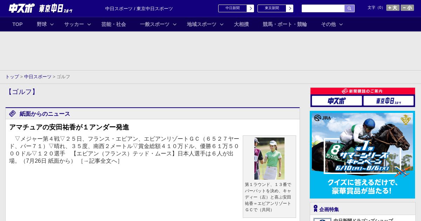The width and height of the screenshot is (421, 221).
Task: Select the 大相撲 menu item
Action: [x=241, y=24]
